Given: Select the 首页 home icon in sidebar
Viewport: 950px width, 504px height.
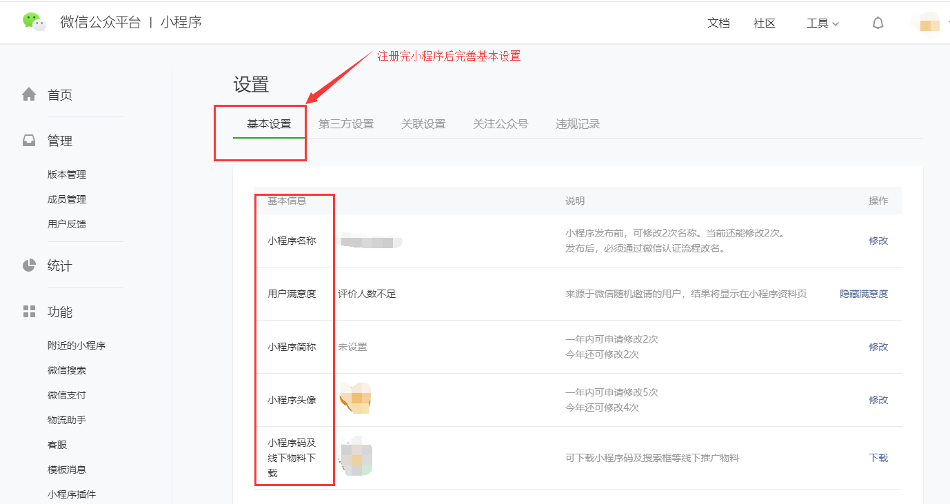Looking at the screenshot, I should click(29, 94).
